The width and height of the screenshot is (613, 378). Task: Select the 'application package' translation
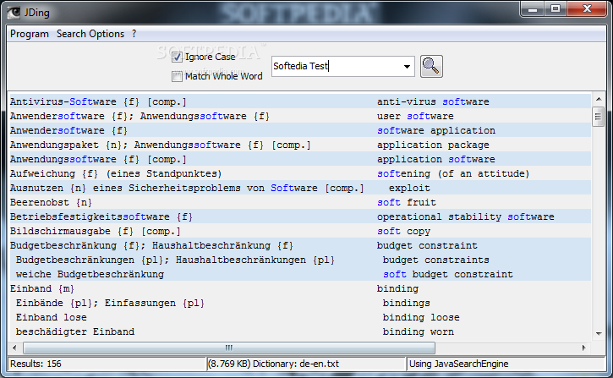[433, 145]
